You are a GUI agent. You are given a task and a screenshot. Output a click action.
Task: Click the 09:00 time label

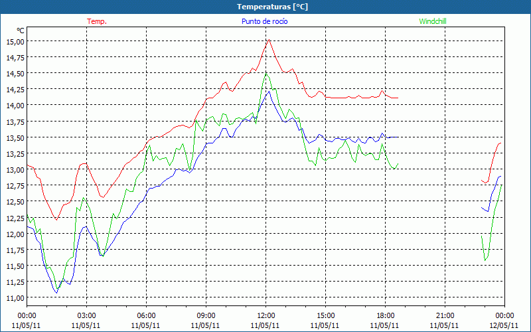[x=206, y=316]
